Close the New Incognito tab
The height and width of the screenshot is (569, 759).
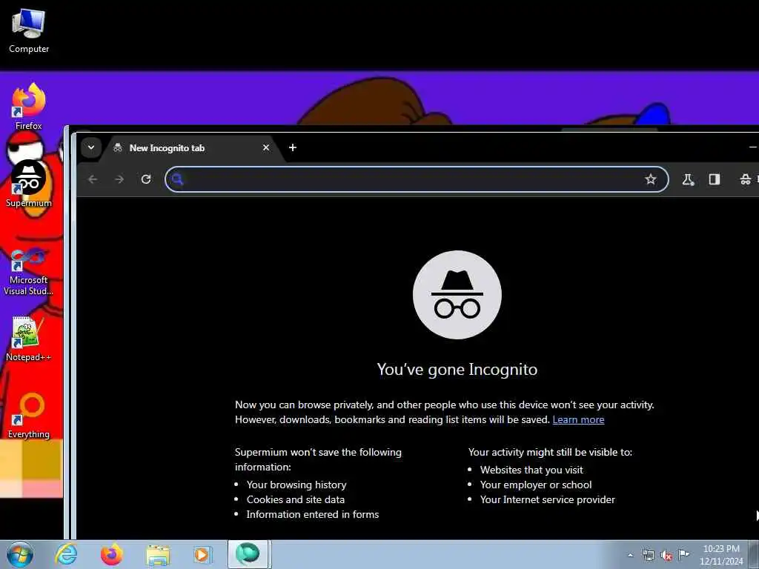click(266, 147)
